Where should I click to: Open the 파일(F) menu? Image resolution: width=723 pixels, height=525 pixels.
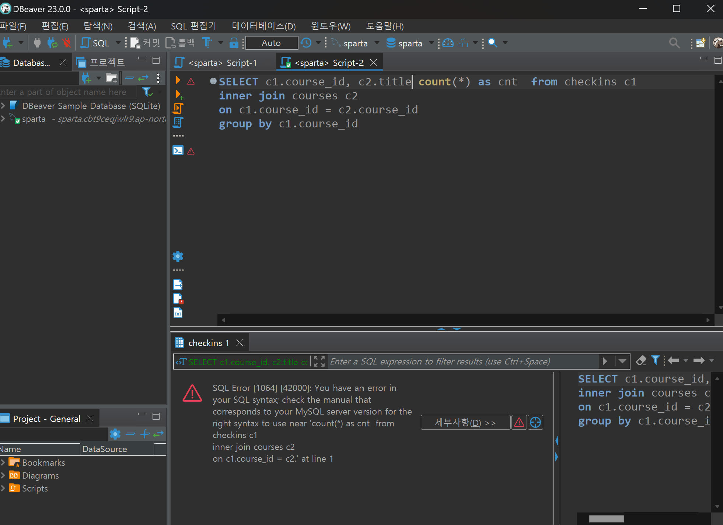pos(13,26)
